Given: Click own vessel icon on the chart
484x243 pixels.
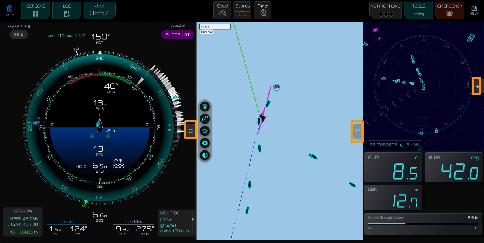Looking at the screenshot, I should [262, 118].
